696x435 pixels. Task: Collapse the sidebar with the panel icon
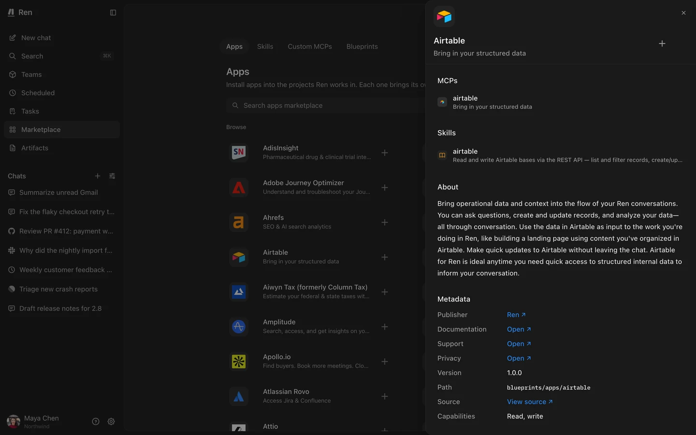tap(113, 13)
